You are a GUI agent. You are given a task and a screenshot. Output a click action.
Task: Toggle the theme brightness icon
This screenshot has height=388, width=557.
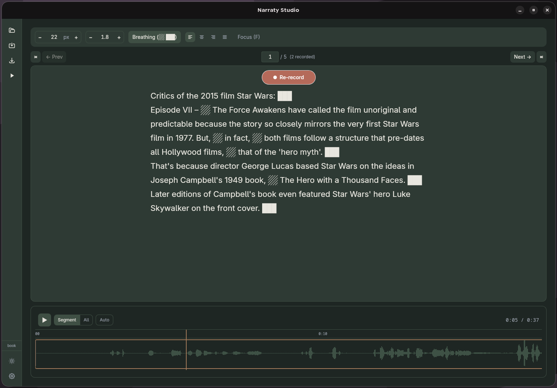(12, 361)
